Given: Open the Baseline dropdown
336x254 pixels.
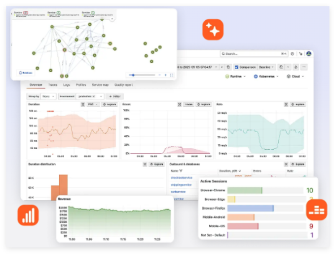Looking at the screenshot, I should click(x=266, y=67).
